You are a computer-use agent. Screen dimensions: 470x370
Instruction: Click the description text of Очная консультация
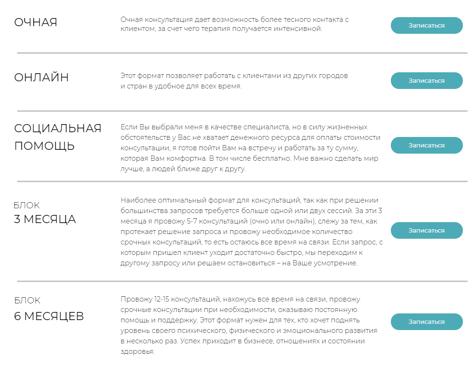tap(235, 24)
